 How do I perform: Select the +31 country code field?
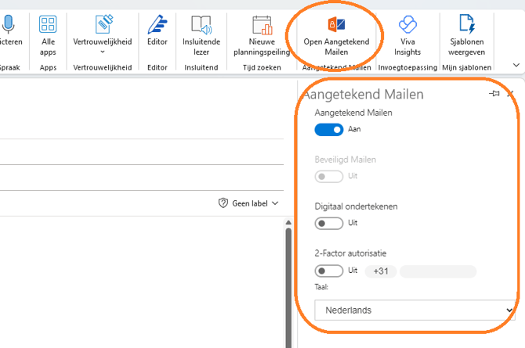(x=381, y=271)
